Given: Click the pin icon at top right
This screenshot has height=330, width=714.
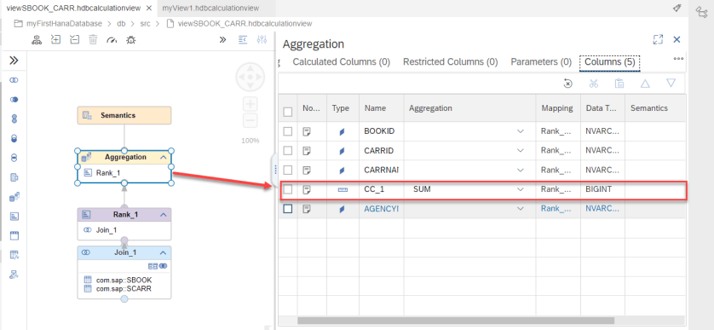Looking at the screenshot, I should click(677, 8).
